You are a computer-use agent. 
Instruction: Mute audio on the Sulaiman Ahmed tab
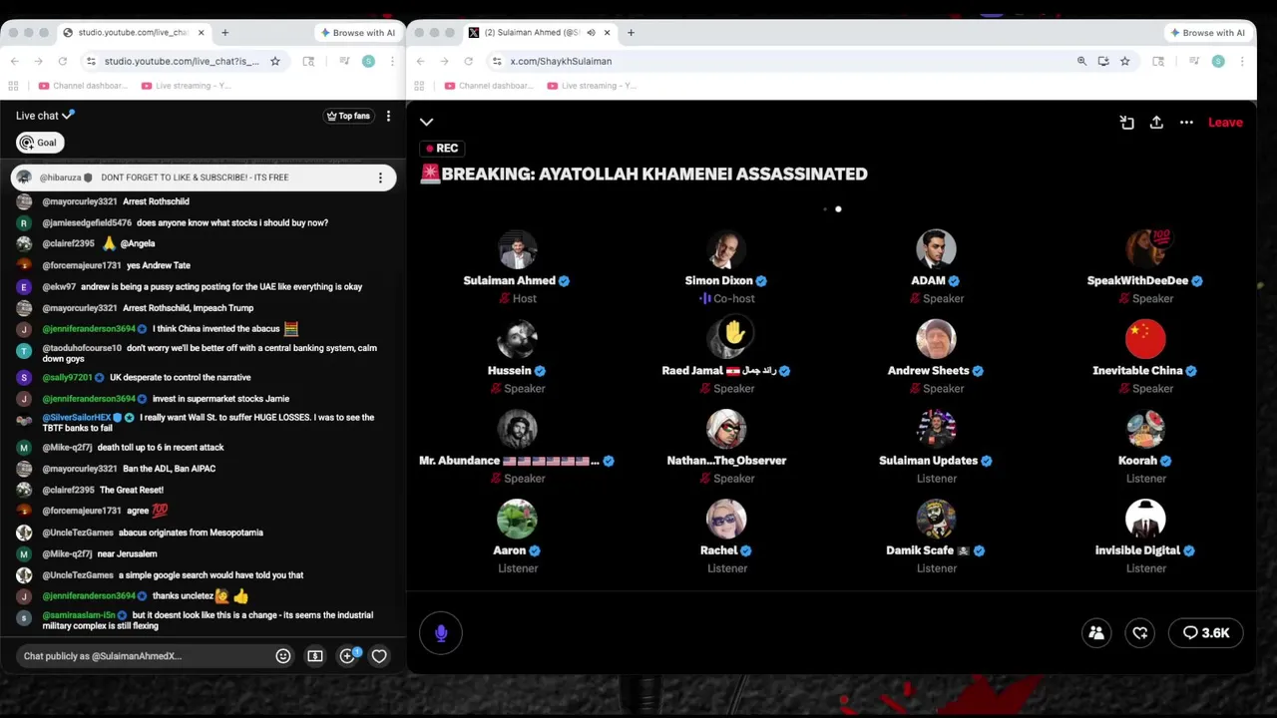tap(591, 33)
